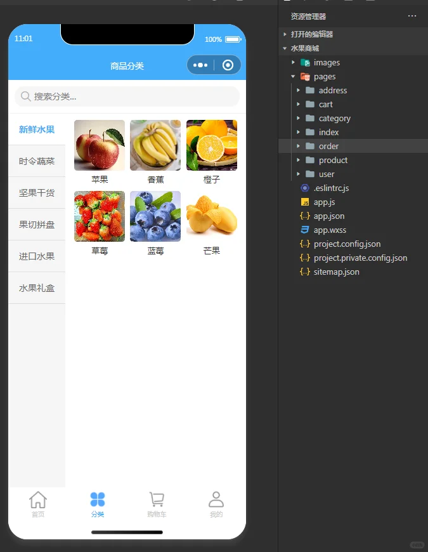Open the 草莓 strawberry thumbnail

pos(100,216)
